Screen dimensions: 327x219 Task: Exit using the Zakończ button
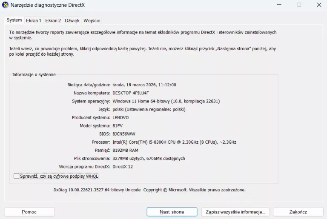(x=298, y=212)
